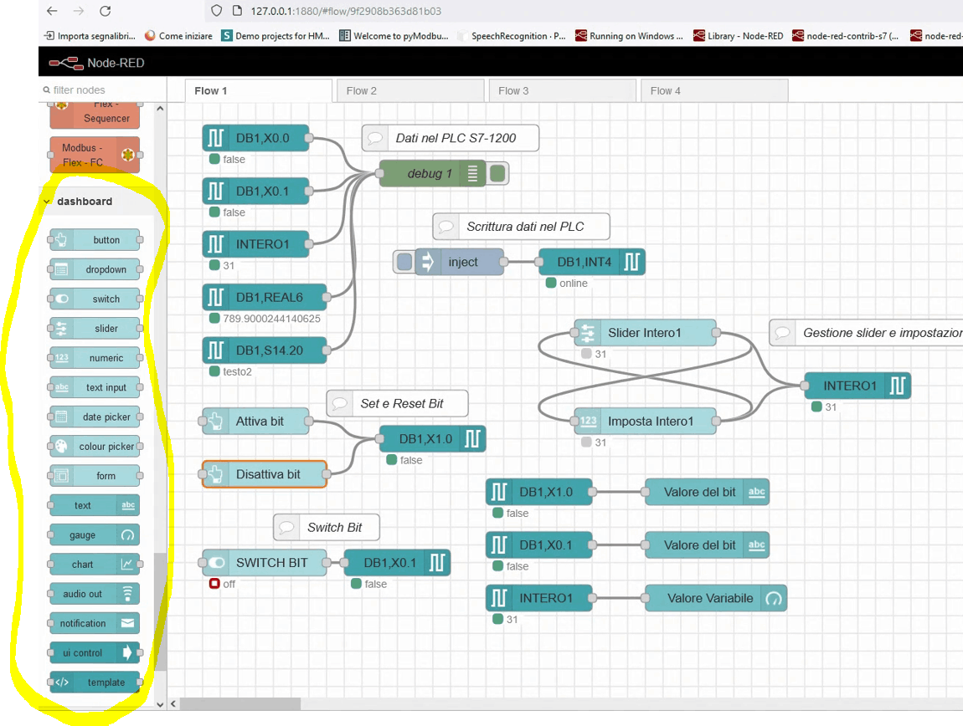Select the SWITCH BIT switch node

[x=264, y=563]
